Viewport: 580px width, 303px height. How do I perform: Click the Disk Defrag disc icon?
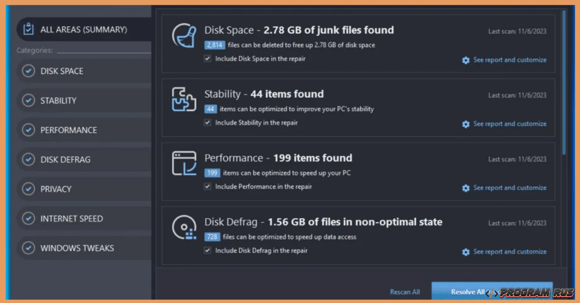184,227
